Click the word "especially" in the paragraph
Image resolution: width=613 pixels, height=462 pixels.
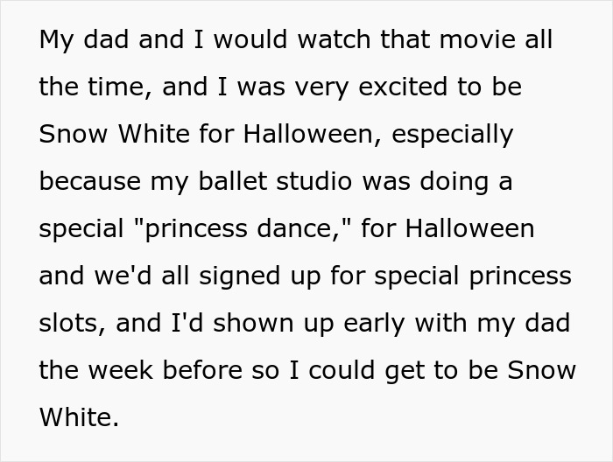[452, 136]
